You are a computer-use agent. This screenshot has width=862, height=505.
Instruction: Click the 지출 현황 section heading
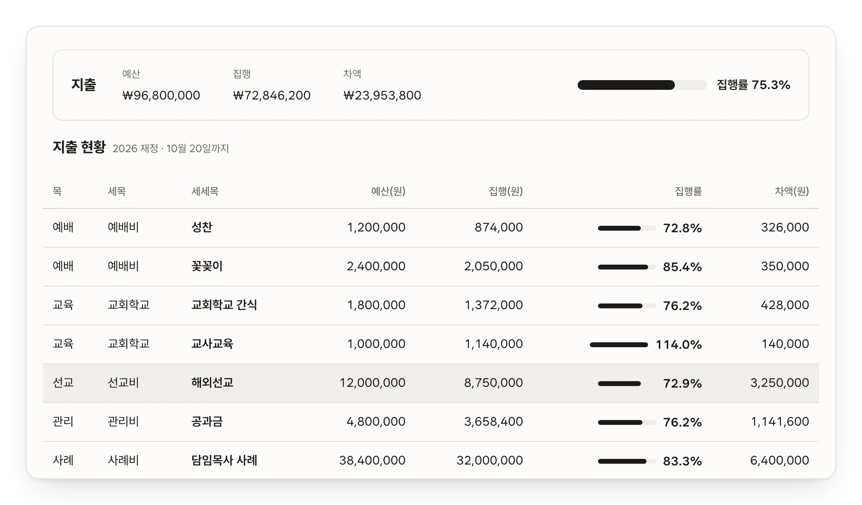click(79, 147)
